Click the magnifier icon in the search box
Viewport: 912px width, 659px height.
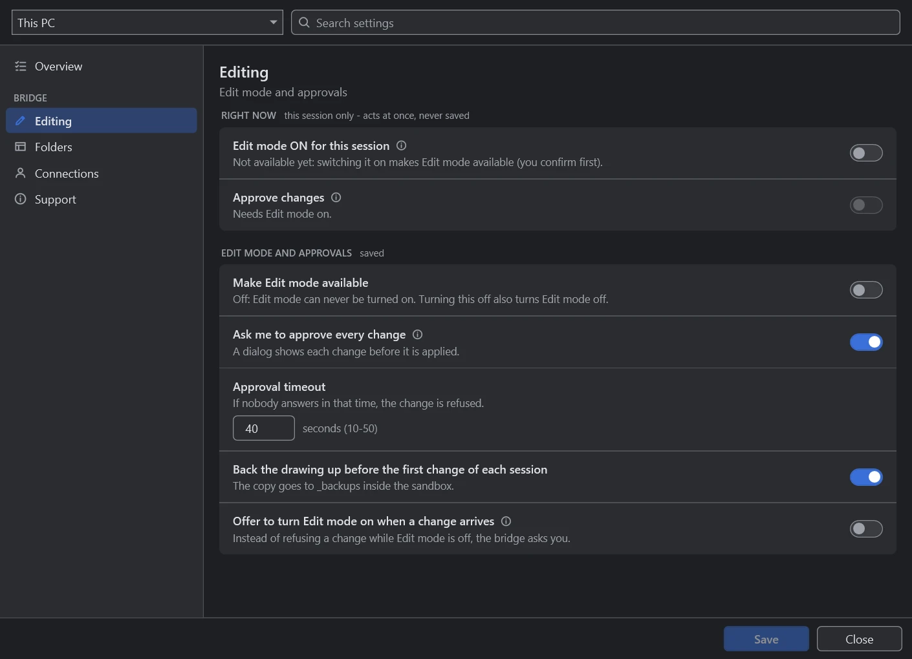[x=304, y=23]
